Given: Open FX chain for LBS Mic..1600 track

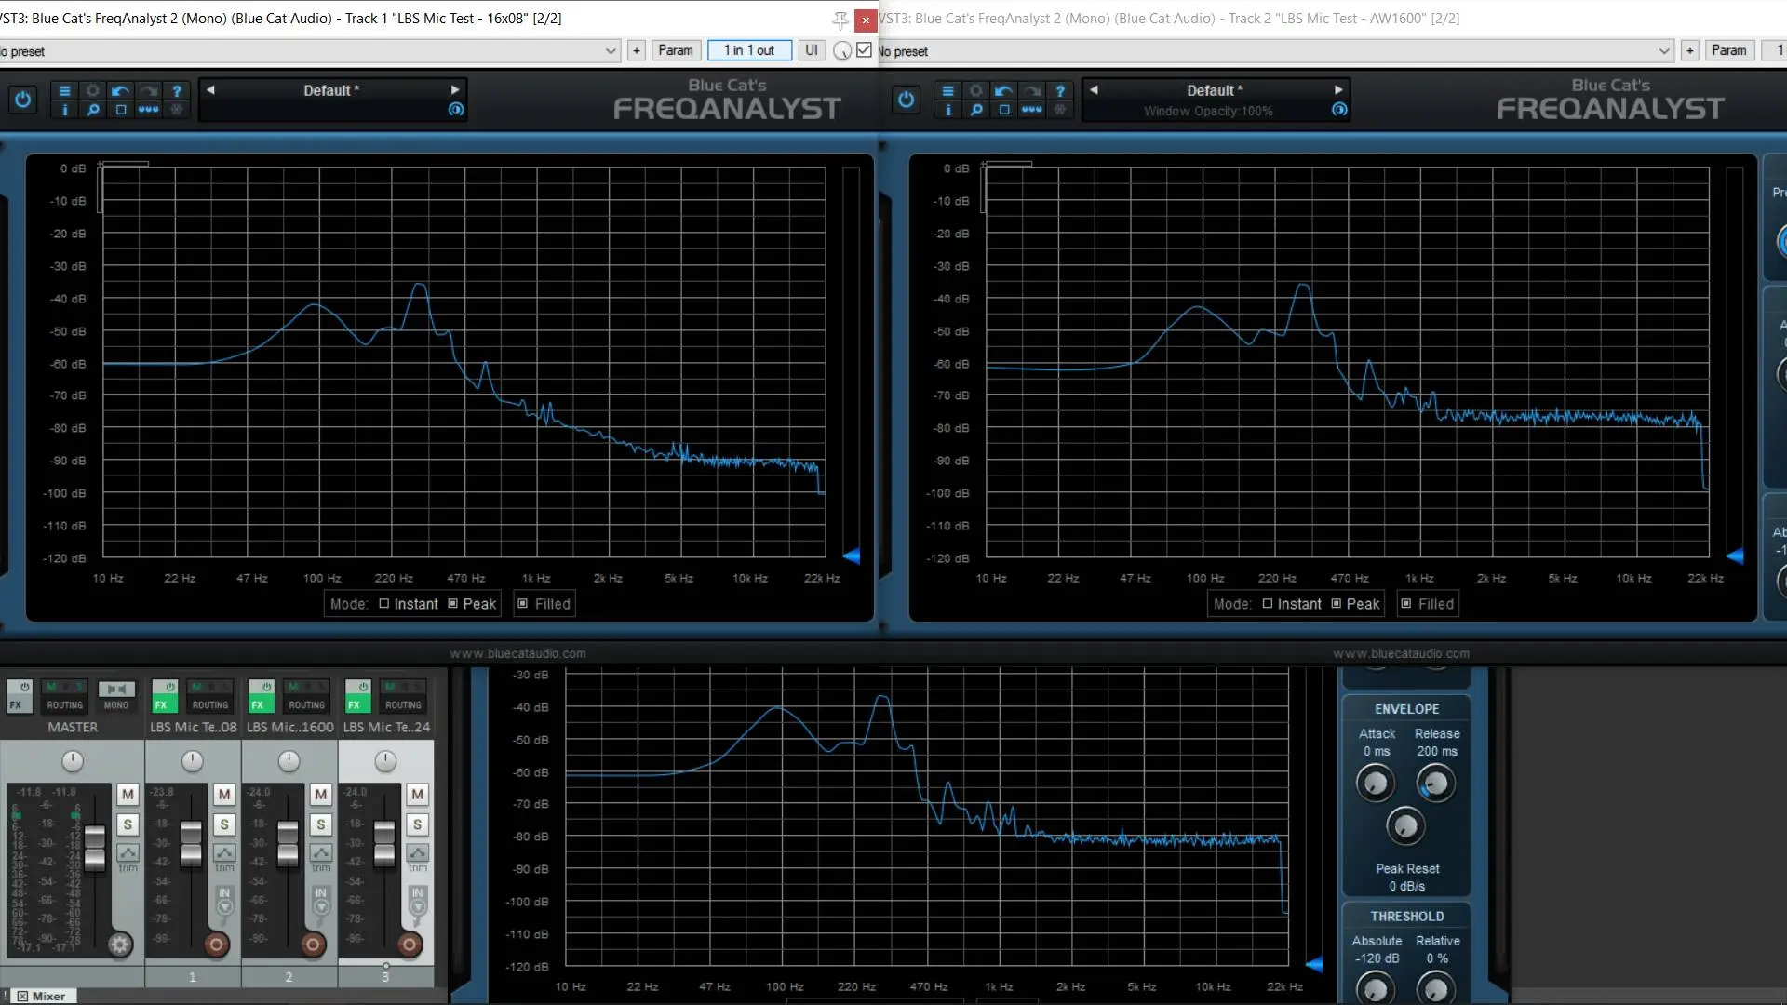Looking at the screenshot, I should (x=258, y=704).
